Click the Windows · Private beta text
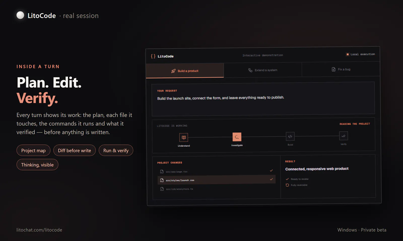 click(362, 230)
